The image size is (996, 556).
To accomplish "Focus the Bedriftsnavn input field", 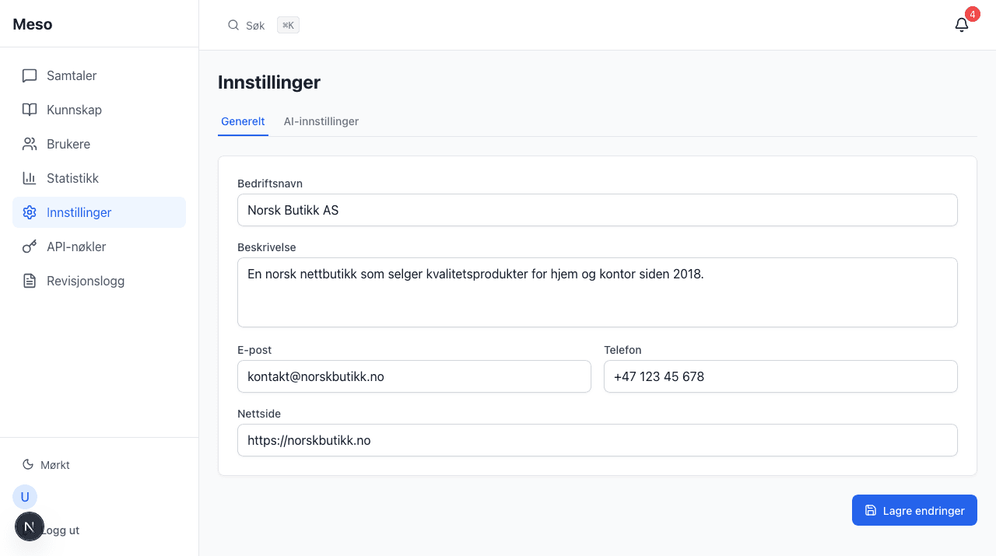I will tap(597, 210).
